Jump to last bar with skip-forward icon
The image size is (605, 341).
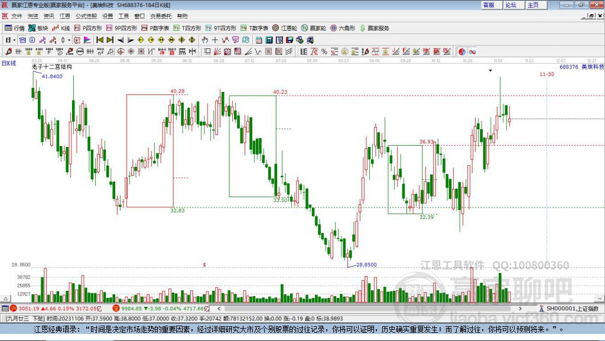point(110,40)
